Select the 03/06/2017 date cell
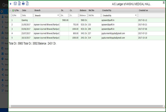This screenshot has height=112, width=166. pos(27,29)
